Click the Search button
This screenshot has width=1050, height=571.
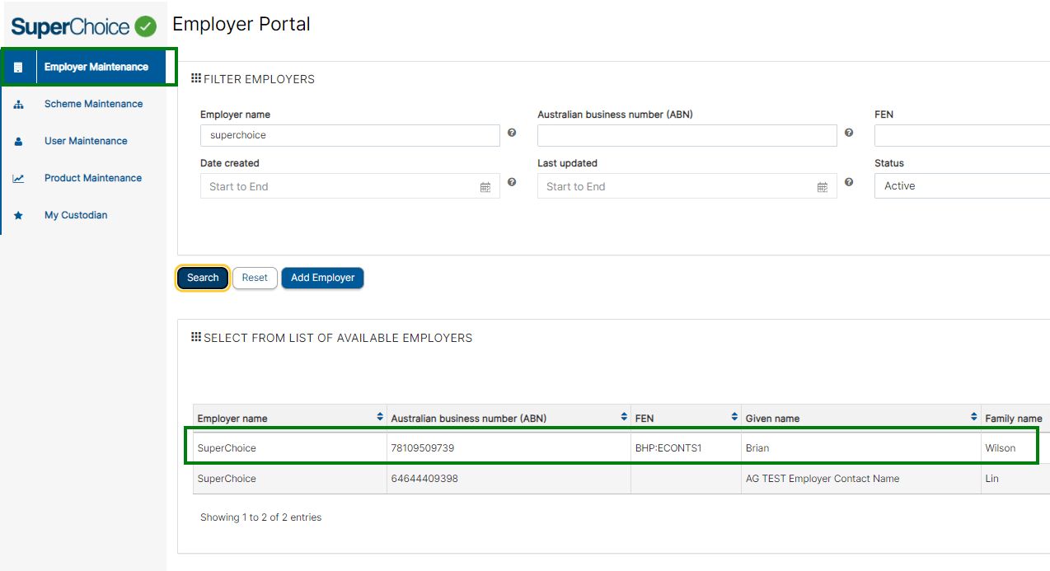pyautogui.click(x=203, y=278)
